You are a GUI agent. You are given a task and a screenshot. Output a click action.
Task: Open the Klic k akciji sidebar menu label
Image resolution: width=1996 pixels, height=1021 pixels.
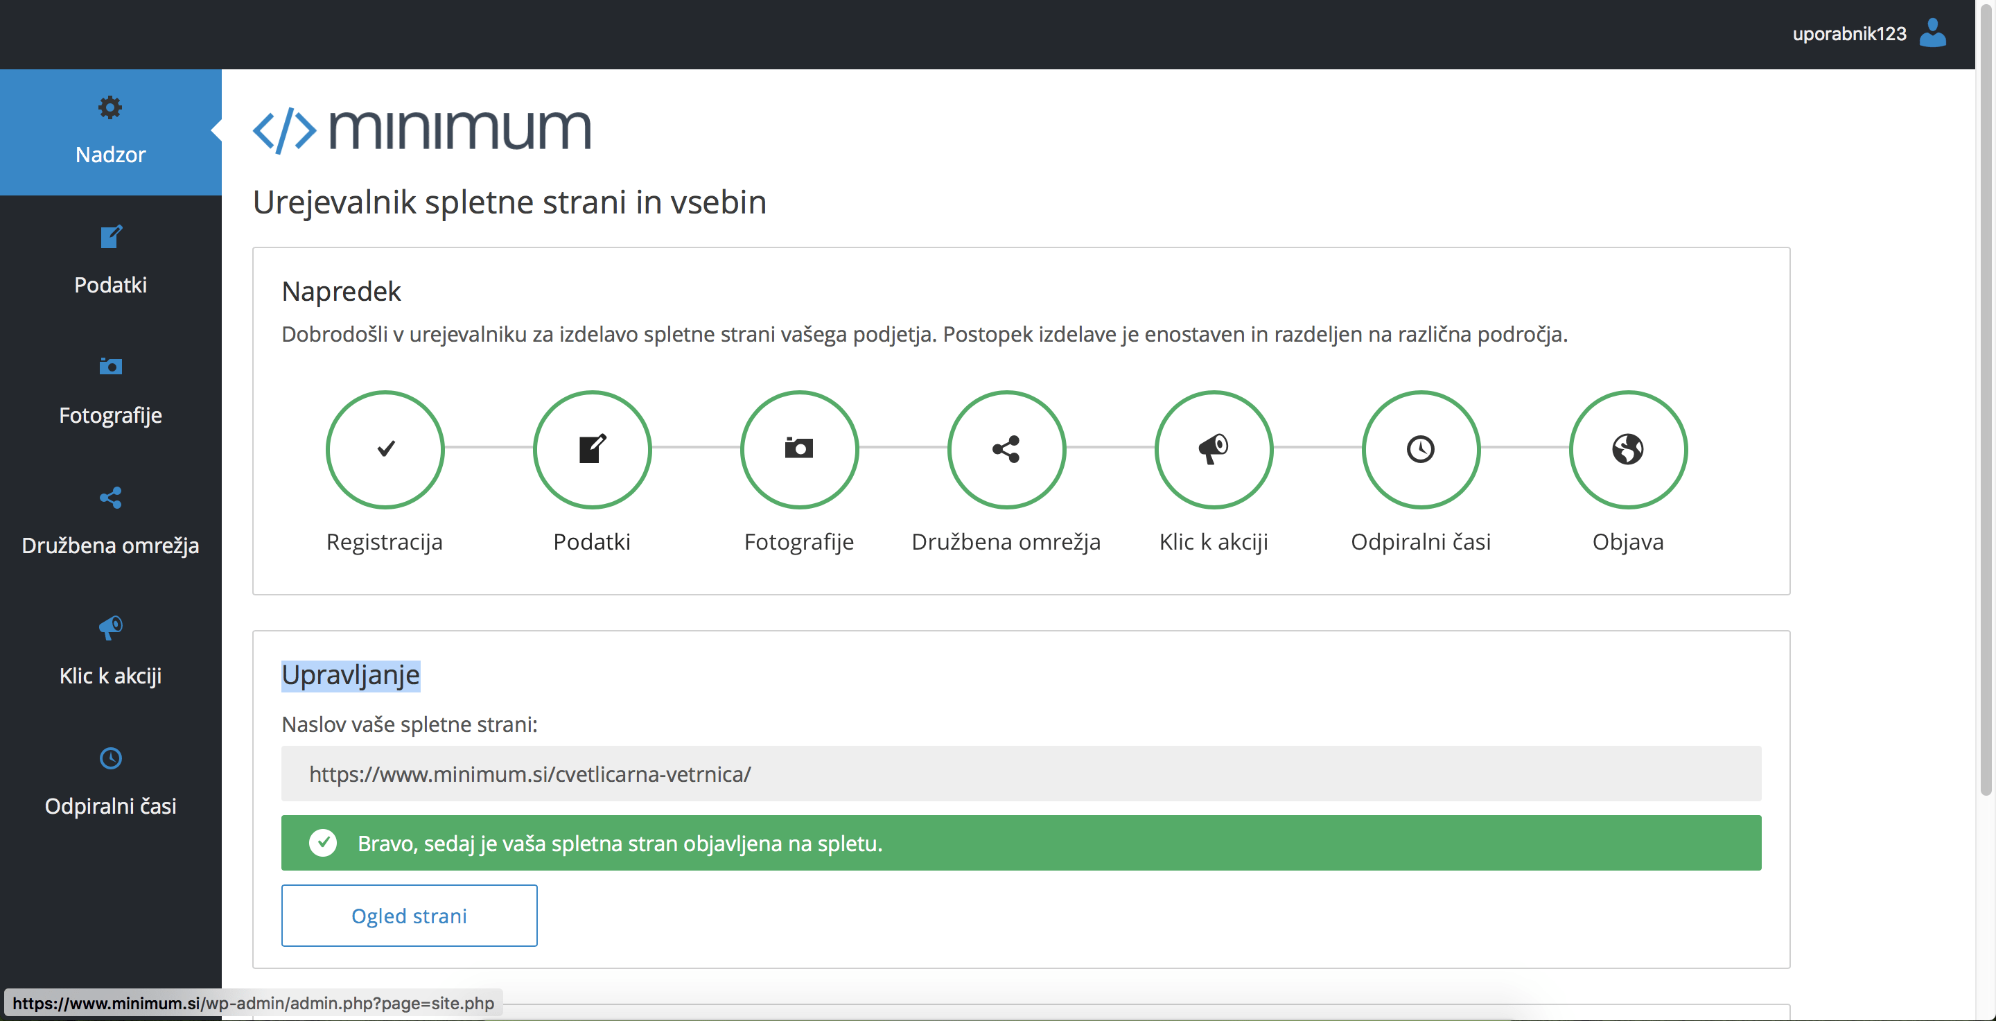point(111,677)
